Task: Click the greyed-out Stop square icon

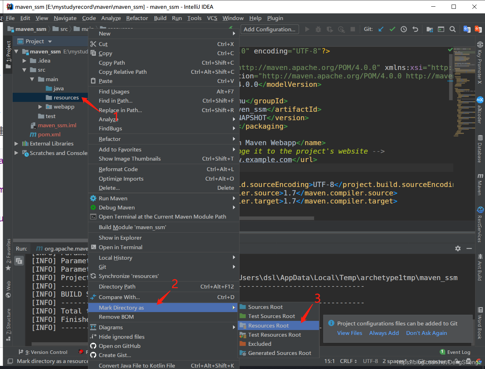Action: (x=353, y=29)
